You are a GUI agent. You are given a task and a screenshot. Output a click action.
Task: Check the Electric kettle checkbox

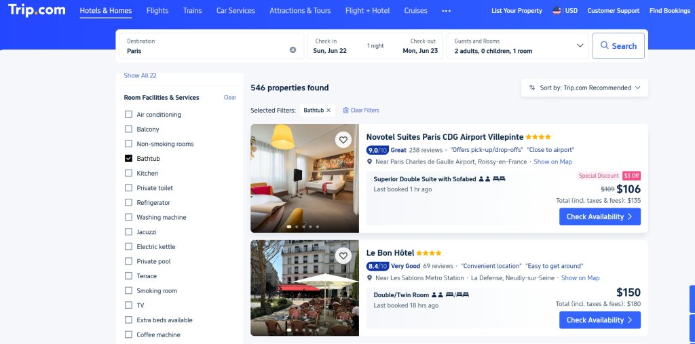[x=128, y=246]
